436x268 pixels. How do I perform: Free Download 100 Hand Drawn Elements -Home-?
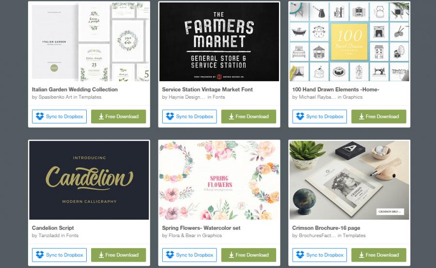click(379, 117)
